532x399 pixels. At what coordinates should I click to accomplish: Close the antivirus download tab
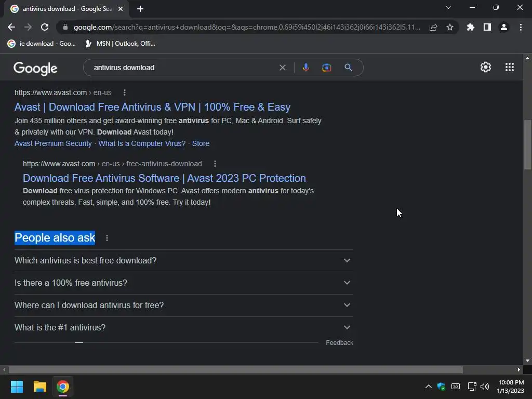[121, 9]
